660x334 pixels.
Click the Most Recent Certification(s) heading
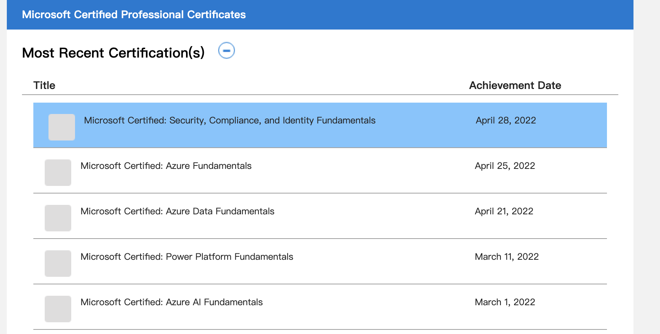pos(113,53)
